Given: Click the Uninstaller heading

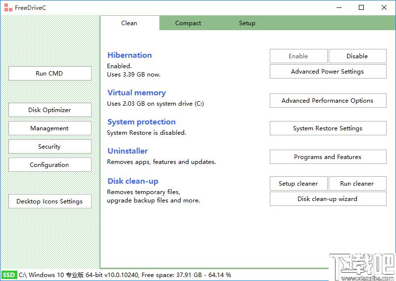Looking at the screenshot, I should (x=128, y=151).
